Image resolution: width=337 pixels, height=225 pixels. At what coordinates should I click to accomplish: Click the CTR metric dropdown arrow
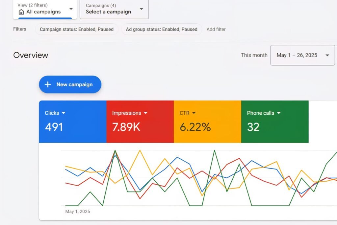194,113
